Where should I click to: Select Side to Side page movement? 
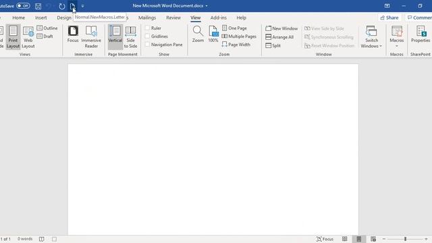[x=130, y=37]
